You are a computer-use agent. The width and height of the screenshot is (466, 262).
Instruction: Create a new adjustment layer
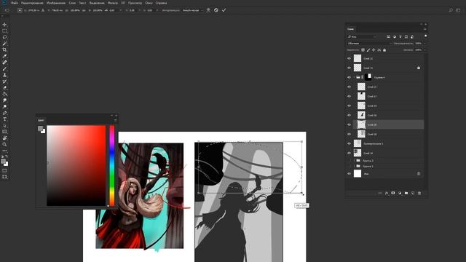point(400,193)
